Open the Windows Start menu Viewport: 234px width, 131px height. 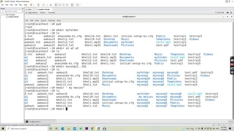click(x=3, y=128)
